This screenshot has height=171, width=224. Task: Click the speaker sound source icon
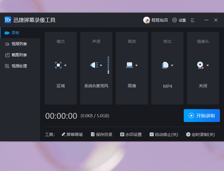pyautogui.click(x=94, y=65)
